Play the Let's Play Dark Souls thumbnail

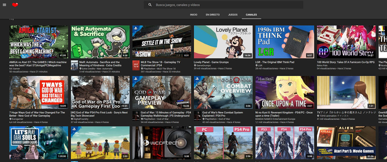(x=39, y=143)
